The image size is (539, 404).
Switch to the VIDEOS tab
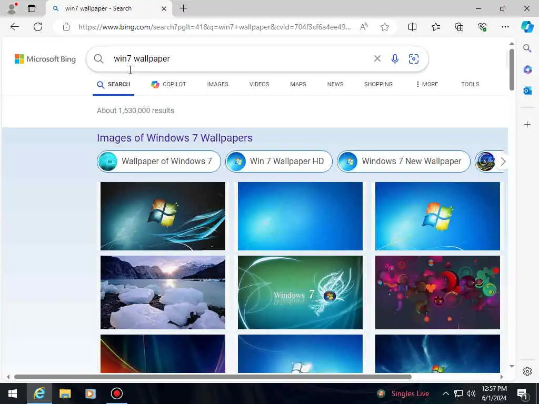tap(259, 84)
